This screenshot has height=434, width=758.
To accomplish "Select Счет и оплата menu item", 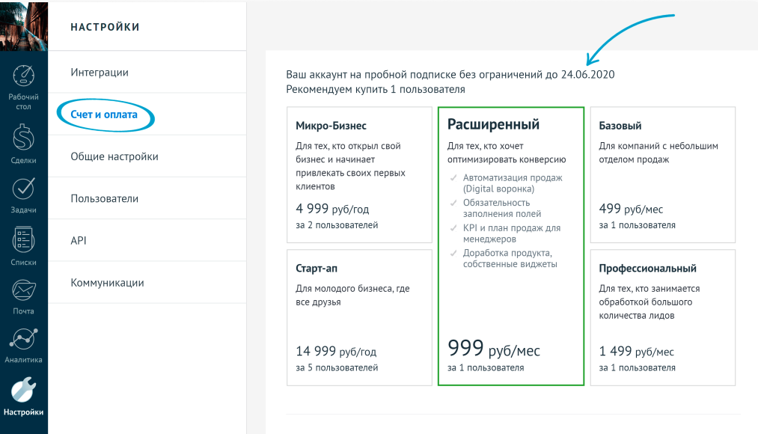I will (x=104, y=115).
